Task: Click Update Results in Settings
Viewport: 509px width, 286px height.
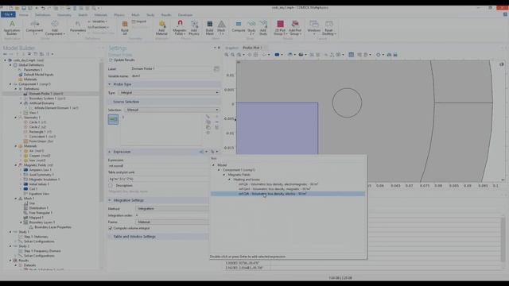Action: pyautogui.click(x=122, y=60)
